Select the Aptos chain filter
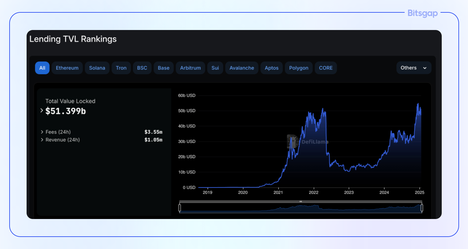 pos(272,68)
